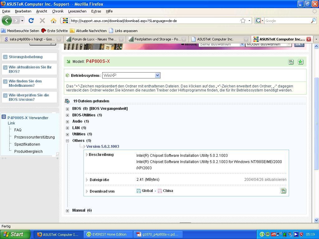319x239 pixels.
Task: Click the icon next to 19 Dateien gefunden
Action: 67,101
